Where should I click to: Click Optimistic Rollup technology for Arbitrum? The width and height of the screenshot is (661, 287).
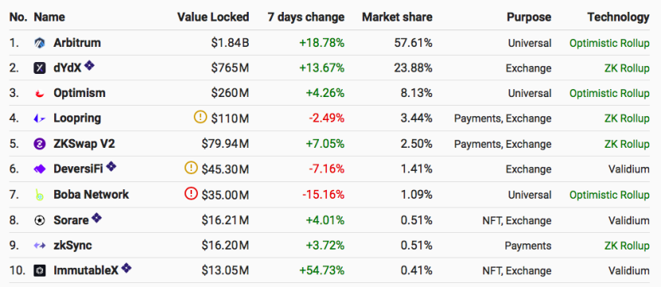click(x=609, y=43)
